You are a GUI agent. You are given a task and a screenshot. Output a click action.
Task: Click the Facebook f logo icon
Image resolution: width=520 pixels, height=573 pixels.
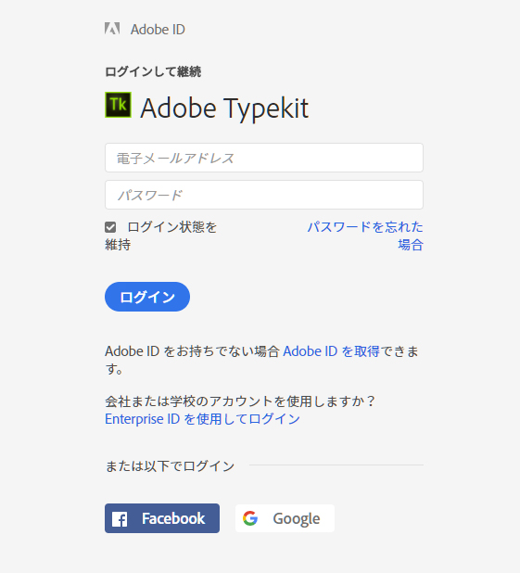tap(120, 519)
